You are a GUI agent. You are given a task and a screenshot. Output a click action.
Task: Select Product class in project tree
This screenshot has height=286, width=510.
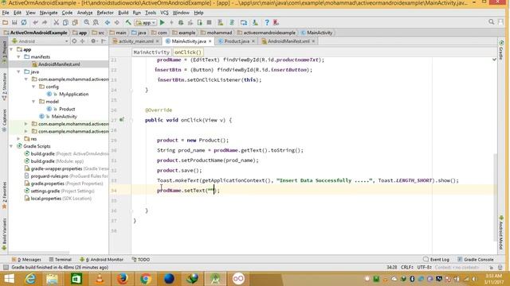(x=67, y=109)
